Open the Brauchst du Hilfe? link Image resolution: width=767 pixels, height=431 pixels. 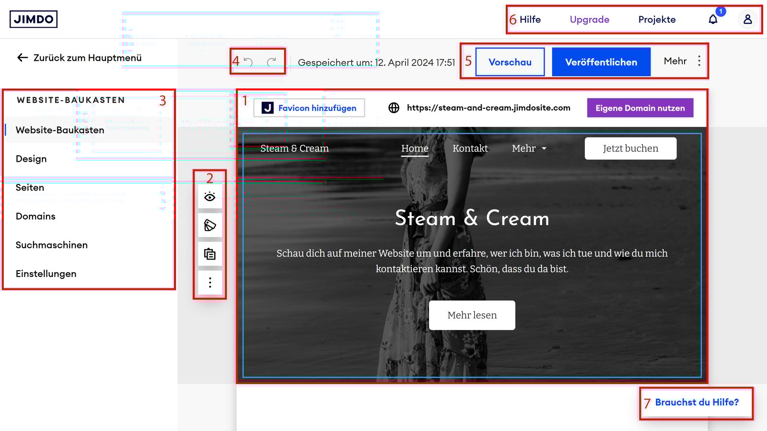tap(697, 403)
